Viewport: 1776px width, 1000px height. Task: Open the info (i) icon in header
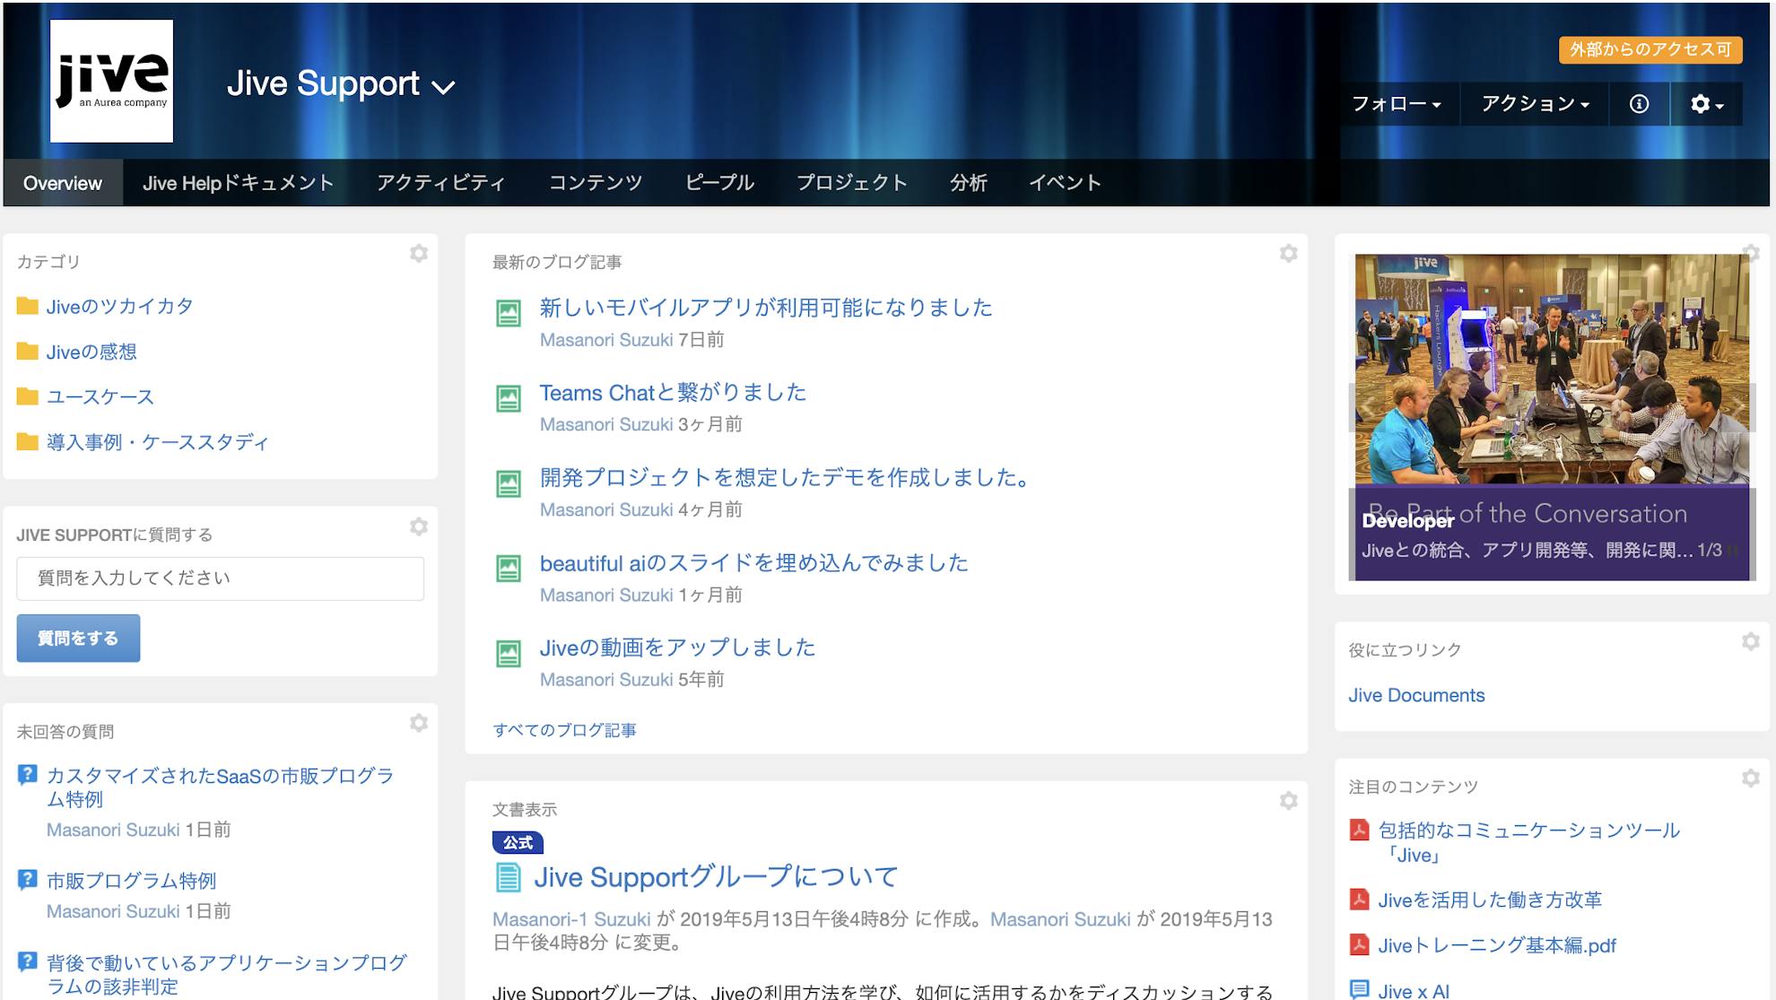pyautogui.click(x=1639, y=104)
